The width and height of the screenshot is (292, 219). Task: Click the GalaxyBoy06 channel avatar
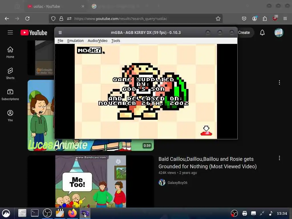162,182
